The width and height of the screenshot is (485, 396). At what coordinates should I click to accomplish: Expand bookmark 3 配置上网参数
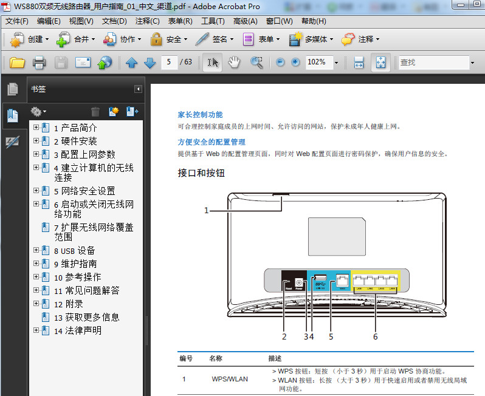point(36,154)
